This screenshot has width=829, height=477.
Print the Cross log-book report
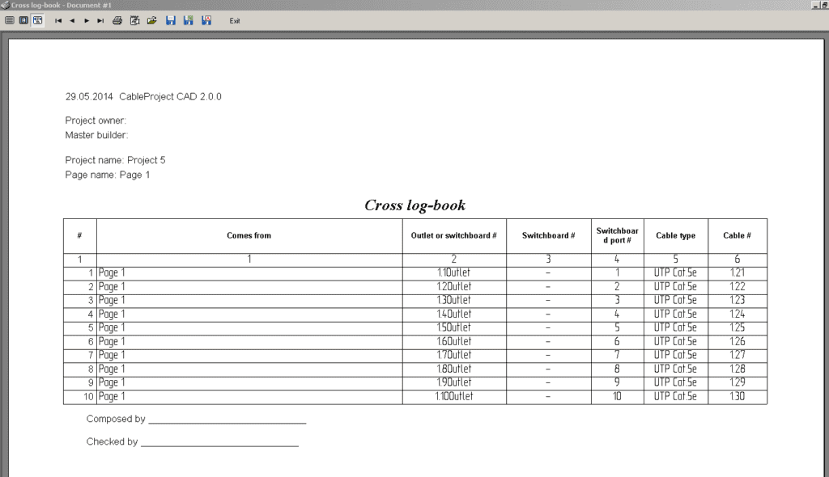tap(117, 20)
